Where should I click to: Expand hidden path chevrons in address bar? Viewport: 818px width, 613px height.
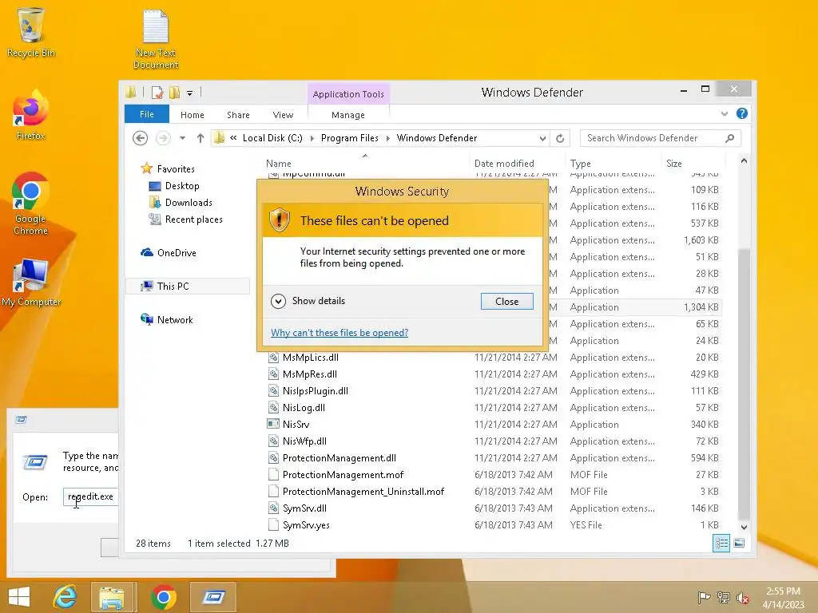click(233, 137)
